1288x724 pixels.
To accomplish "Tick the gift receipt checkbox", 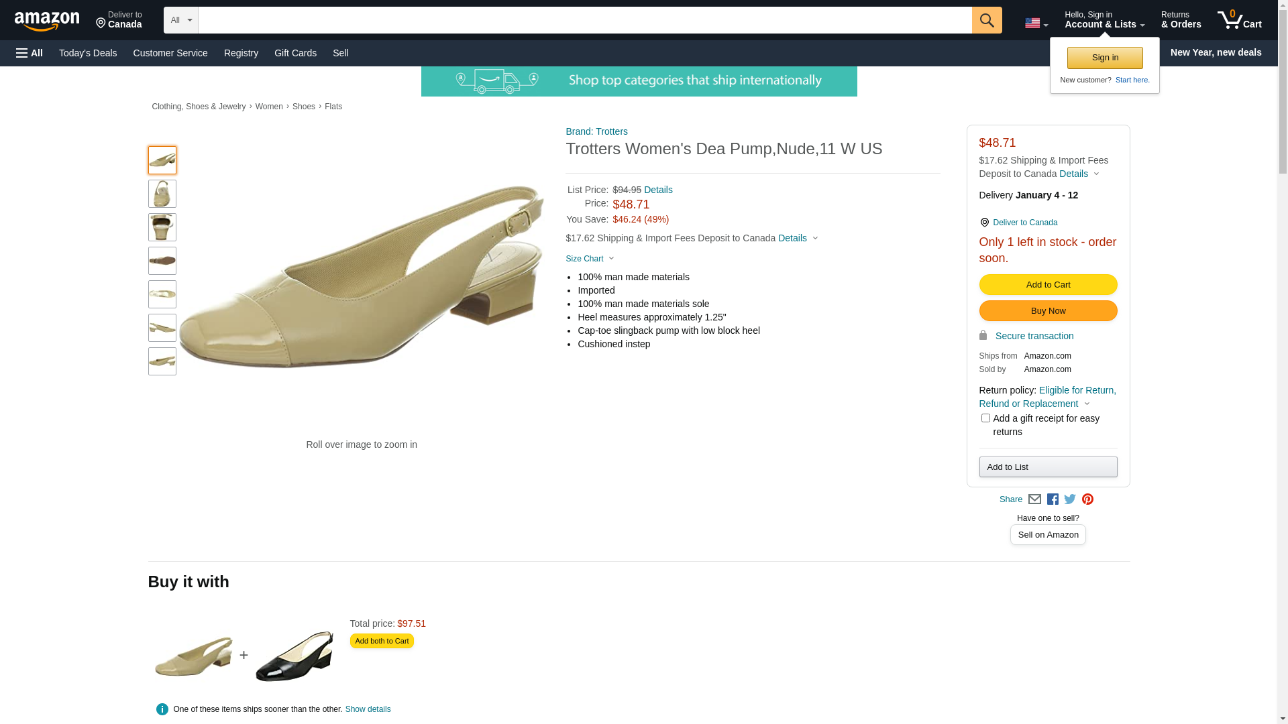I will [985, 418].
